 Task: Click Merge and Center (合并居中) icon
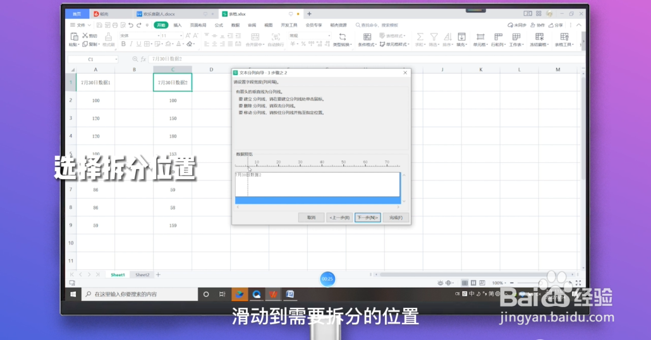tap(255, 37)
